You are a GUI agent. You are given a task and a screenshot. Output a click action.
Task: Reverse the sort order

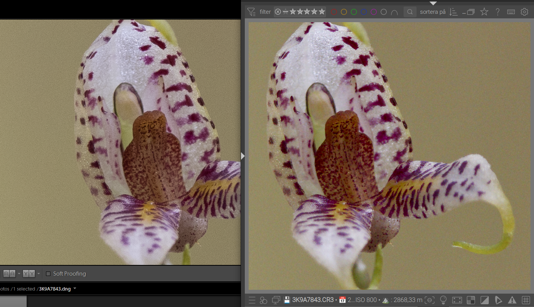454,12
